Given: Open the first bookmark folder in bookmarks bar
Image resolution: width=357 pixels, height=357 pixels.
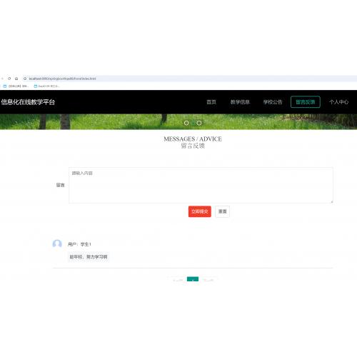Looking at the screenshot, I should point(16,86).
